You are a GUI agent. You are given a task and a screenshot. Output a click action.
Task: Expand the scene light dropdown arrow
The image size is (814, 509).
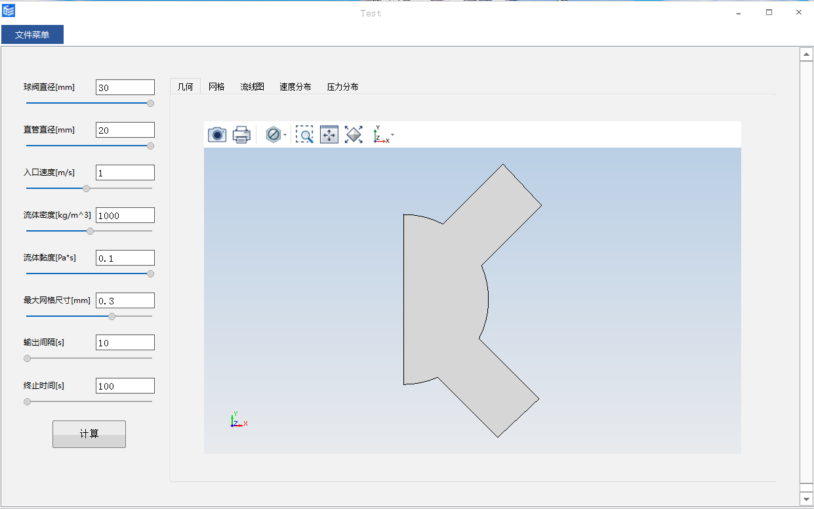285,135
